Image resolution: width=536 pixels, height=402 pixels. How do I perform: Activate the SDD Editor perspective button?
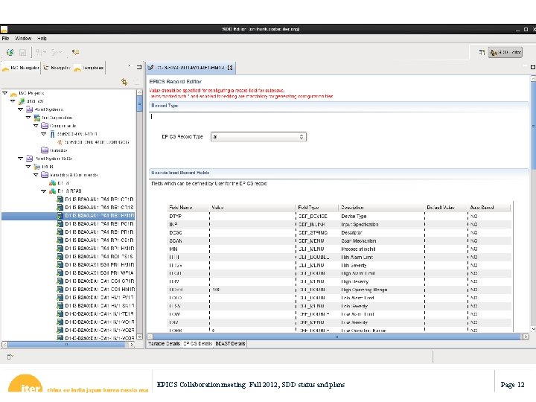[x=505, y=52]
